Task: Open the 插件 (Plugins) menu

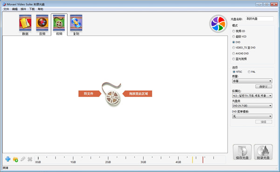Action: (23, 9)
